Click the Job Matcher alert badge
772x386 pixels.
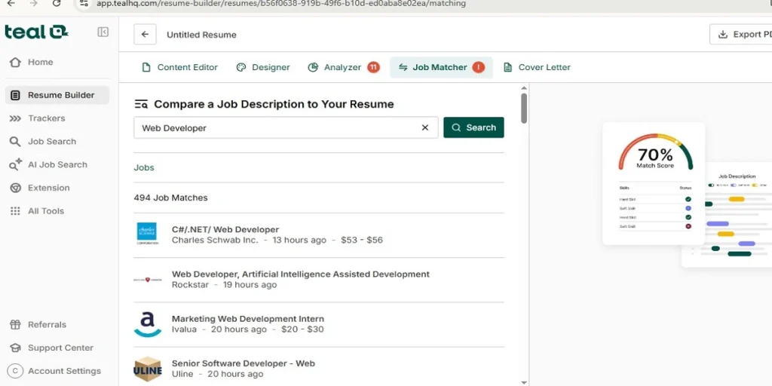point(478,67)
